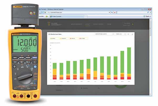Image resolution: width=158 pixels, height=106 pixels.
Task: Click the red stop loading icon
Action: point(115,12)
